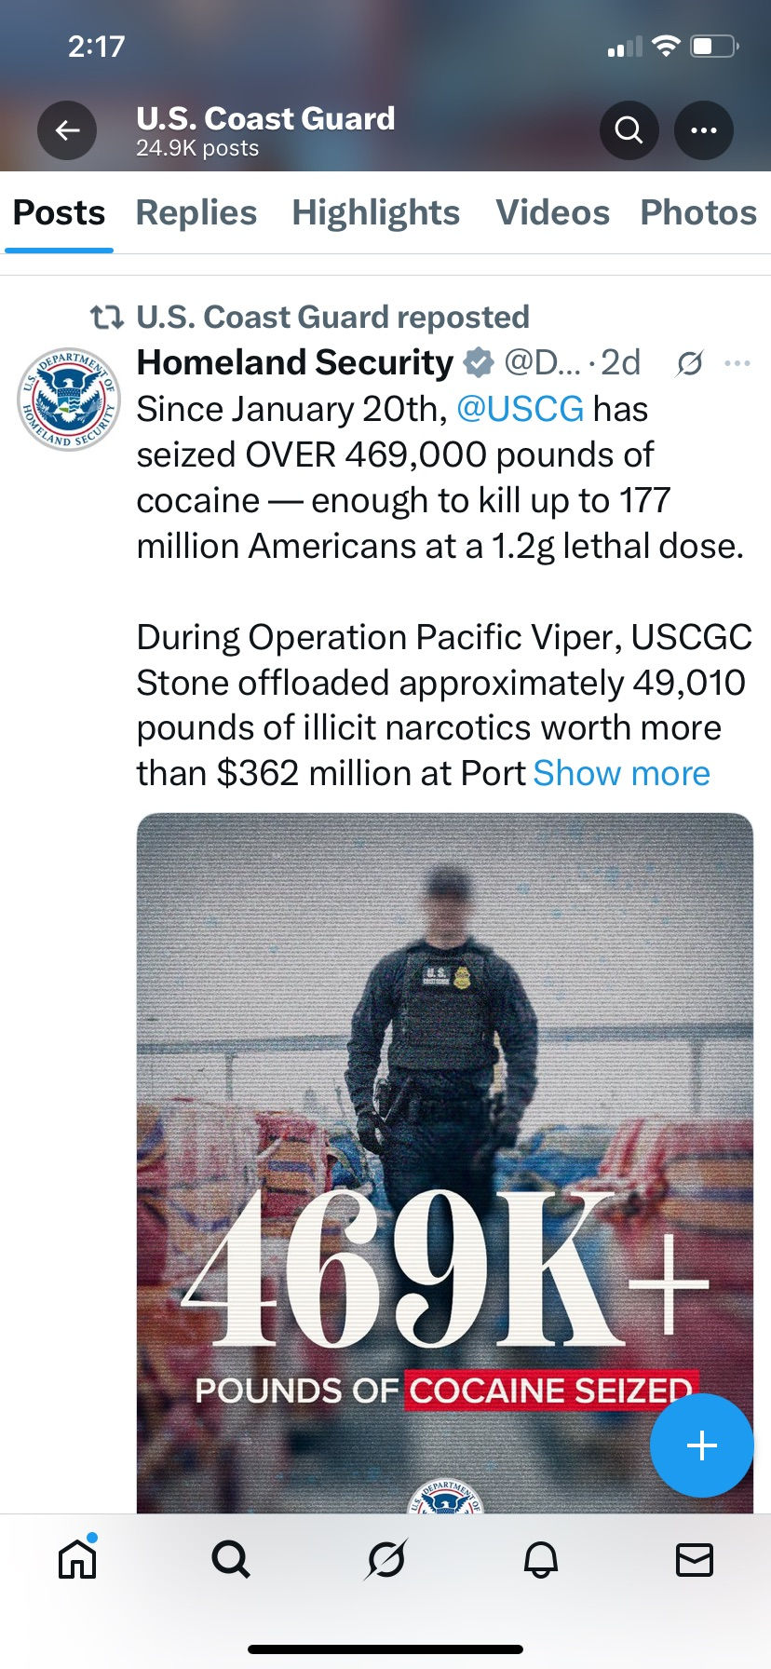Tap the Grok icon on Homeland Security post
This screenshot has width=771, height=1669.
(689, 362)
